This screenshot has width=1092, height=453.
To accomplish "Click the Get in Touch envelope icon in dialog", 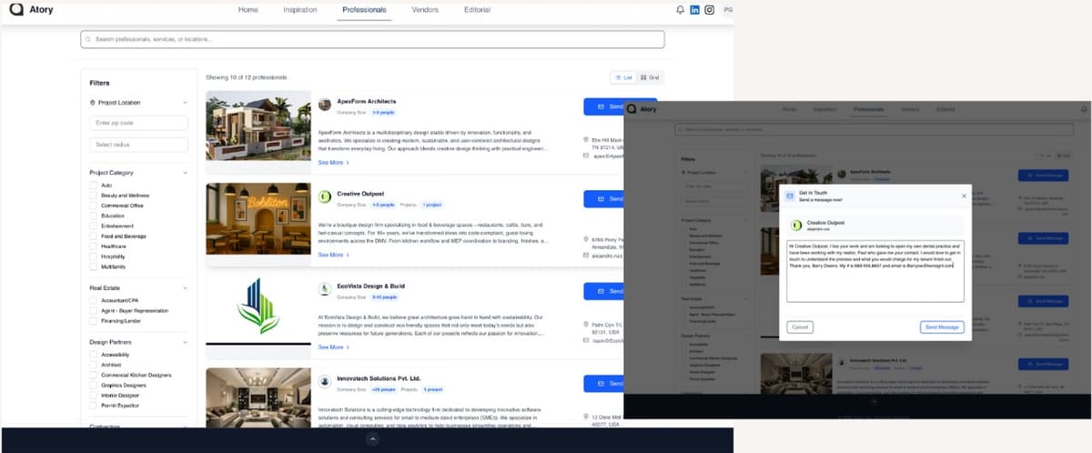I will tap(791, 195).
